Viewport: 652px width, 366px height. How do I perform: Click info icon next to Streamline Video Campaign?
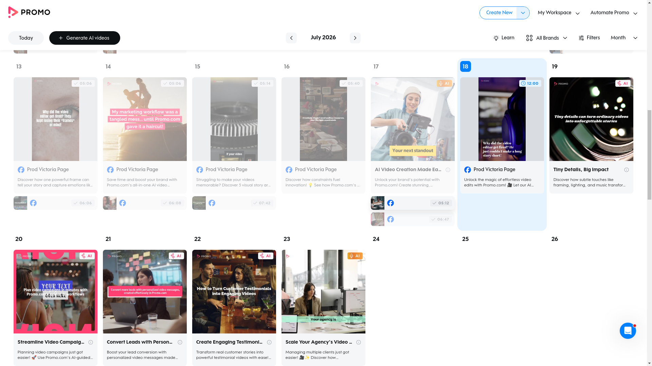(91, 342)
